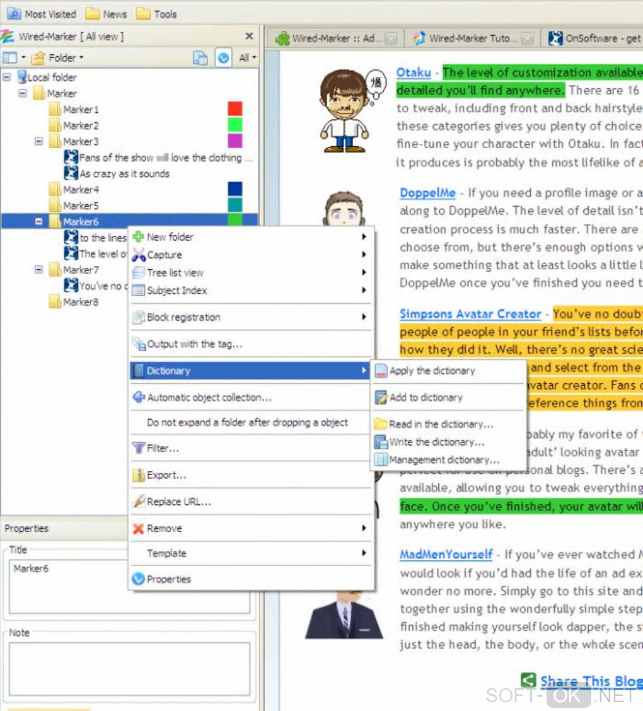The height and width of the screenshot is (711, 643).
Task: Open Most Visited bookmarks
Action: (42, 14)
